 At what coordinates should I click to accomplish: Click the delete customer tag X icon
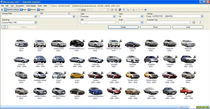[200, 22]
